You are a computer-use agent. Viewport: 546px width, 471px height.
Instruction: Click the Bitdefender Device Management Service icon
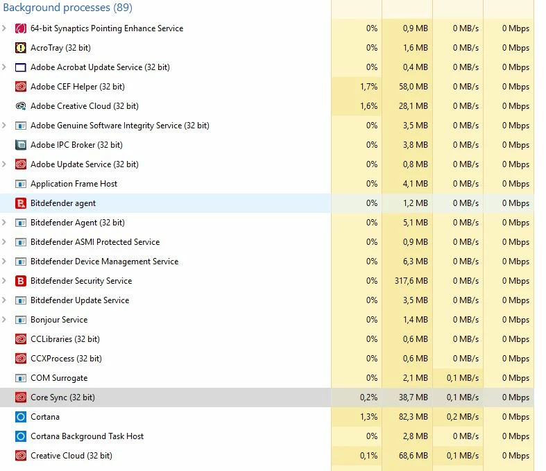point(21,262)
